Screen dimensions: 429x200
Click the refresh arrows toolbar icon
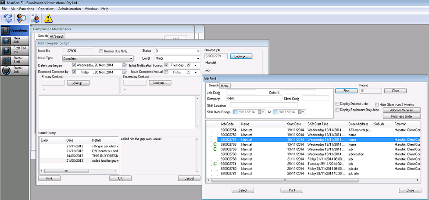tap(7, 18)
